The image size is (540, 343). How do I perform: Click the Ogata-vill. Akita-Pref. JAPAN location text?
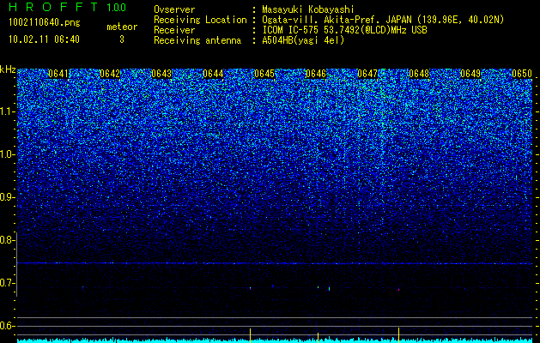383,20
